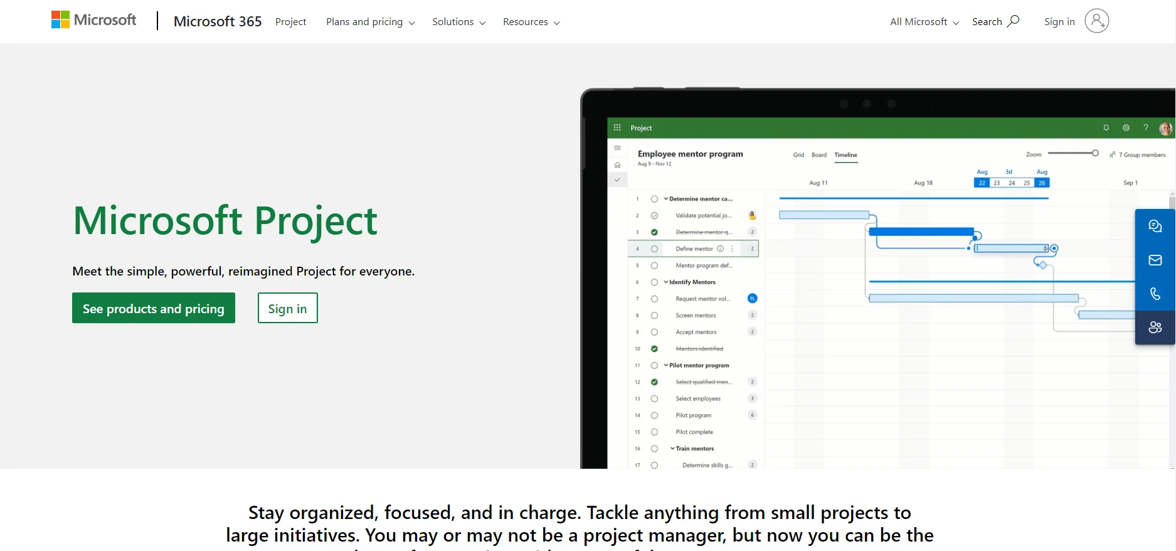Click the green-outlined Sign in button
This screenshot has width=1176, height=551.
(288, 308)
